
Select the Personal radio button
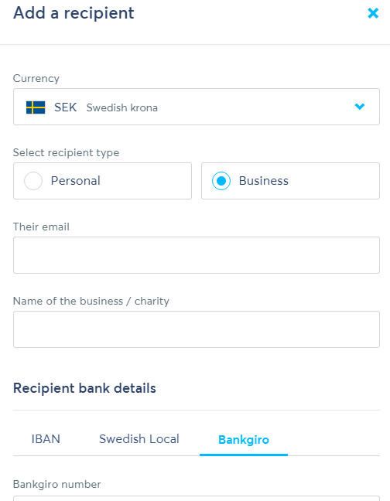(x=33, y=181)
